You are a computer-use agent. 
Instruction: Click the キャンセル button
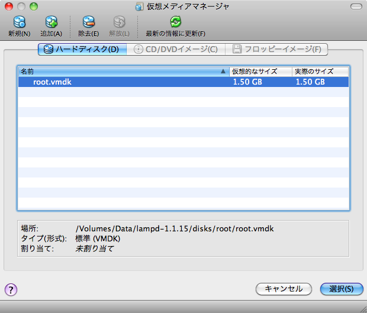click(x=284, y=289)
